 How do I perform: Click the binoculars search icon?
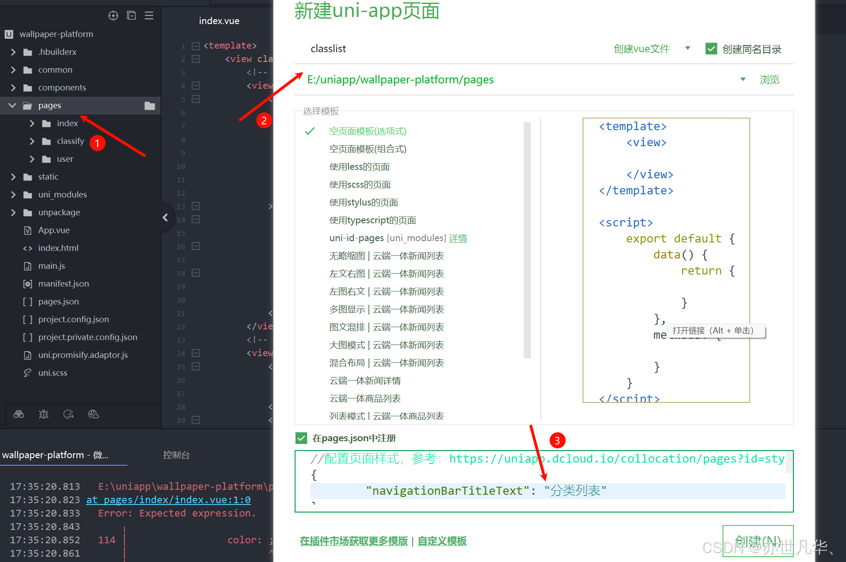[19, 414]
